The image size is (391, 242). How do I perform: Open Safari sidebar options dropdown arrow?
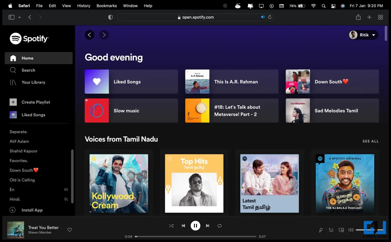tap(19, 17)
